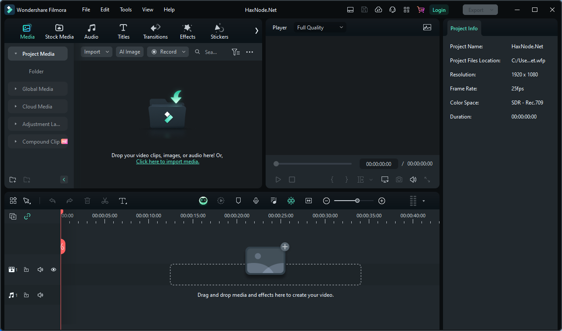Screen dimensions: 562x331
Task: Click the add text icon in timeline toolbar
Action: point(123,201)
